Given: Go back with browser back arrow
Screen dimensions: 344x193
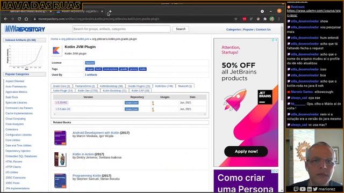Looking at the screenshot, I should (6, 19).
